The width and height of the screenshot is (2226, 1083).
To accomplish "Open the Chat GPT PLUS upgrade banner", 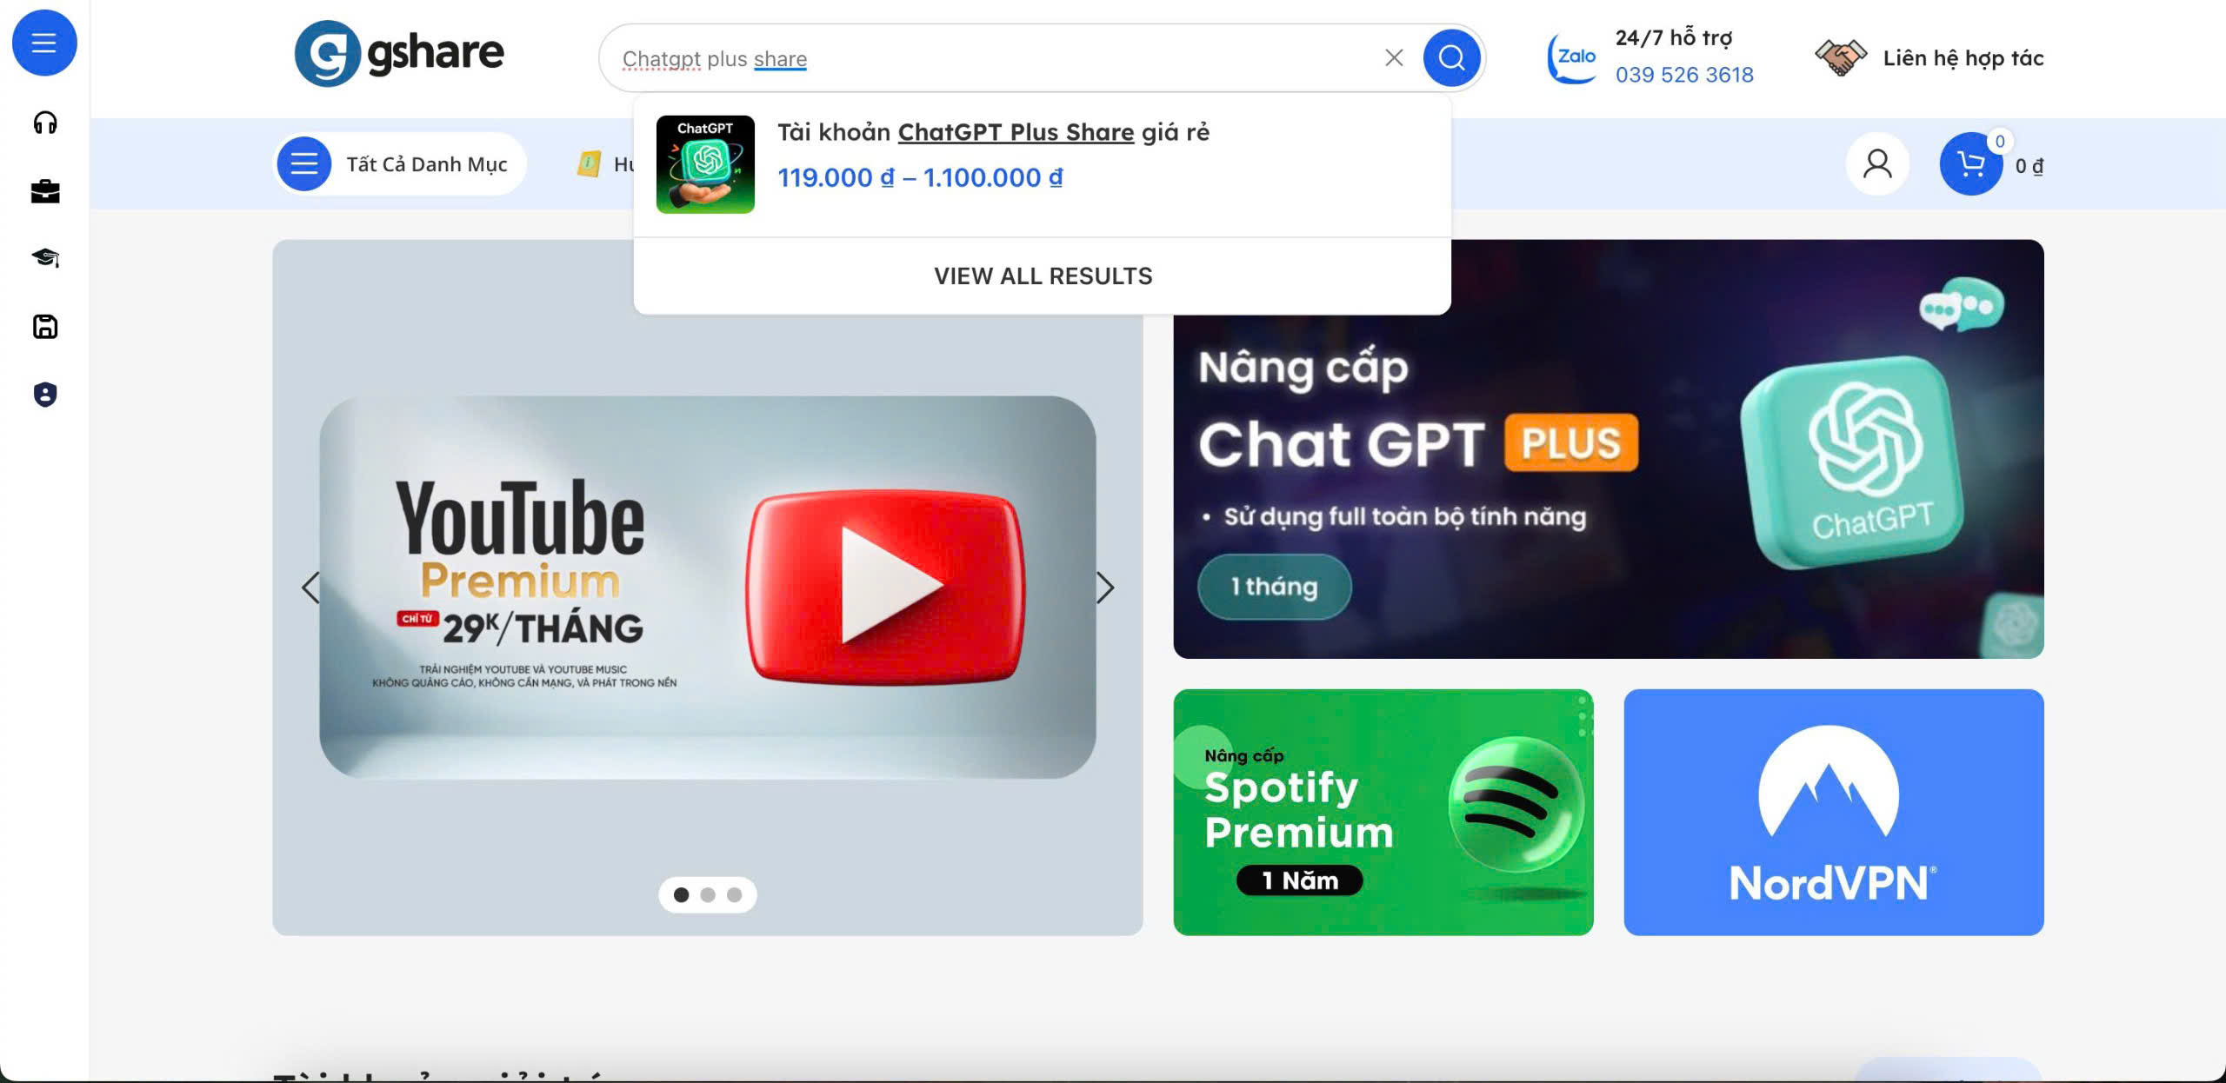I will 1609,449.
